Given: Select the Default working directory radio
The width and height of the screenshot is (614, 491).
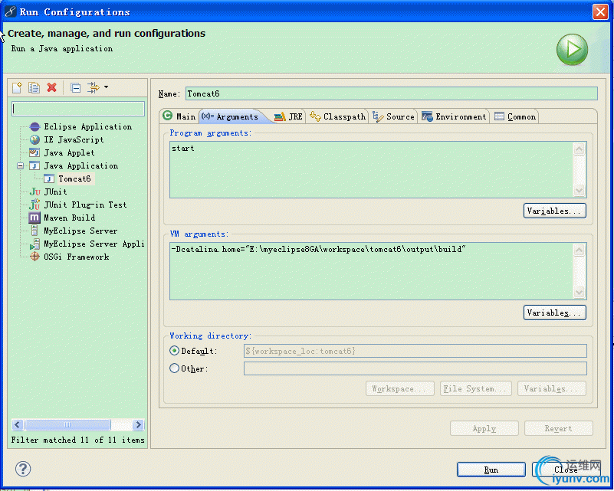Looking at the screenshot, I should (174, 351).
